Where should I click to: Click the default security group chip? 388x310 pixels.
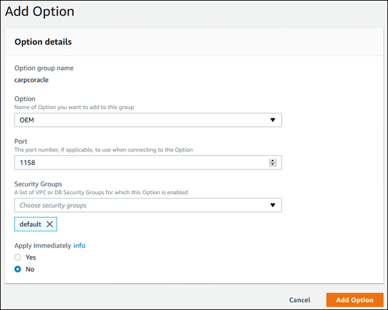tap(30, 224)
